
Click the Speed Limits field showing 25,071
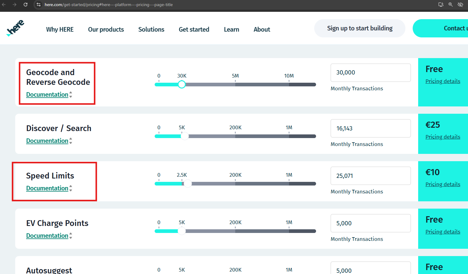[x=371, y=176]
